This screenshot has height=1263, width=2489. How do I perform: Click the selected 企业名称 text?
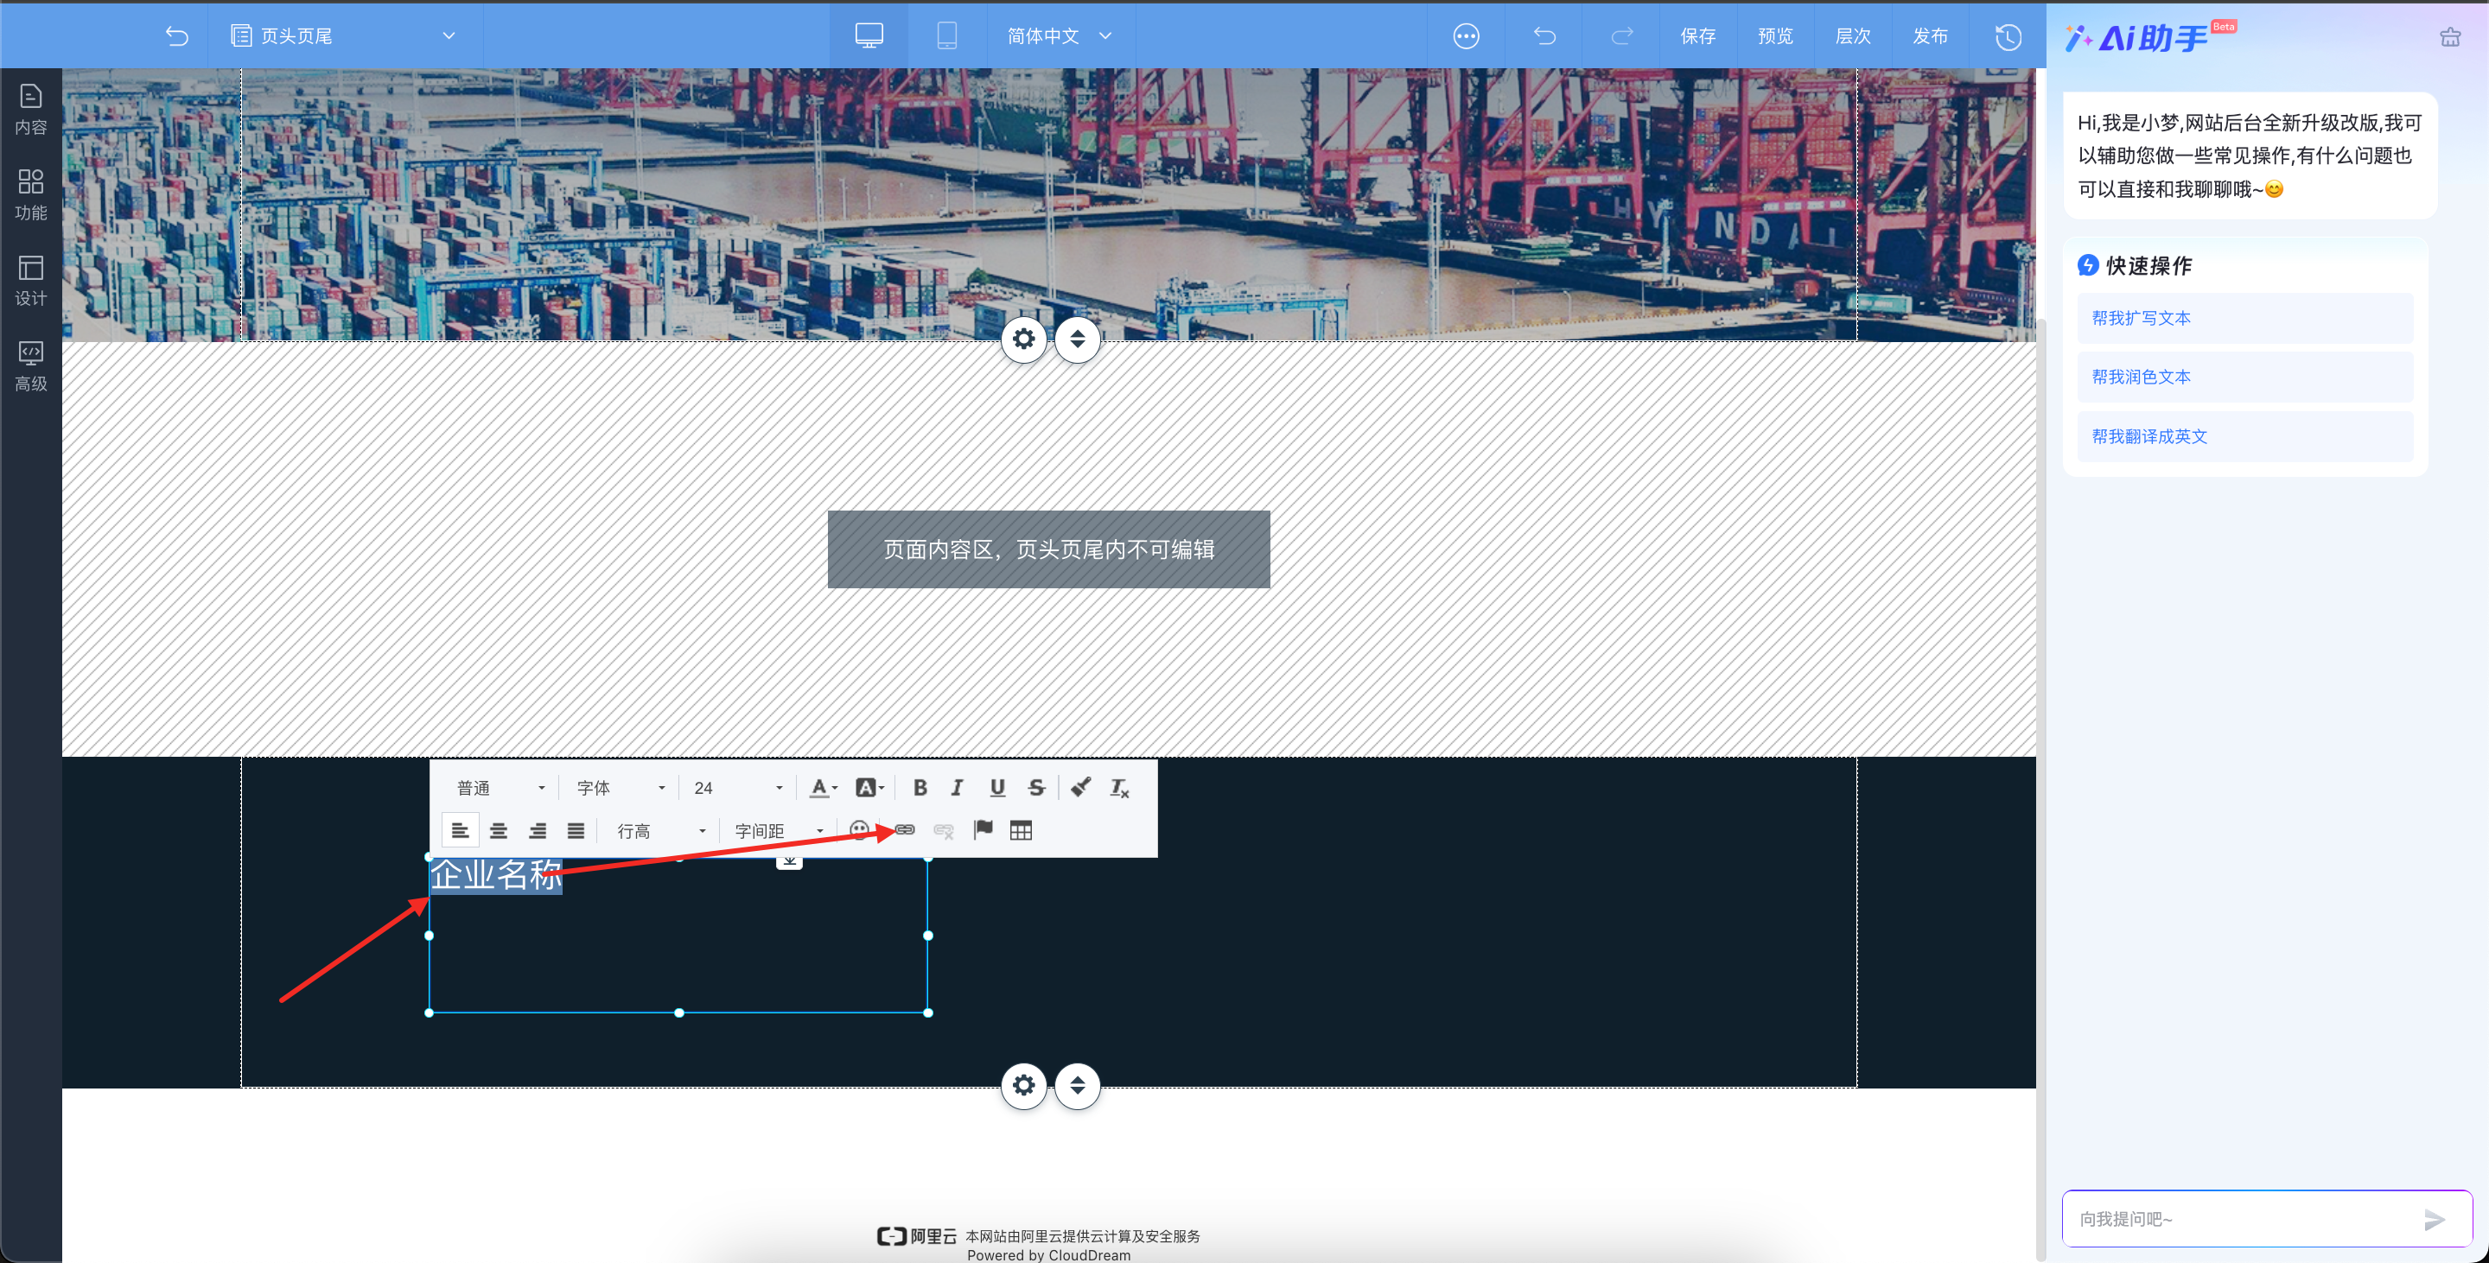pos(496,875)
